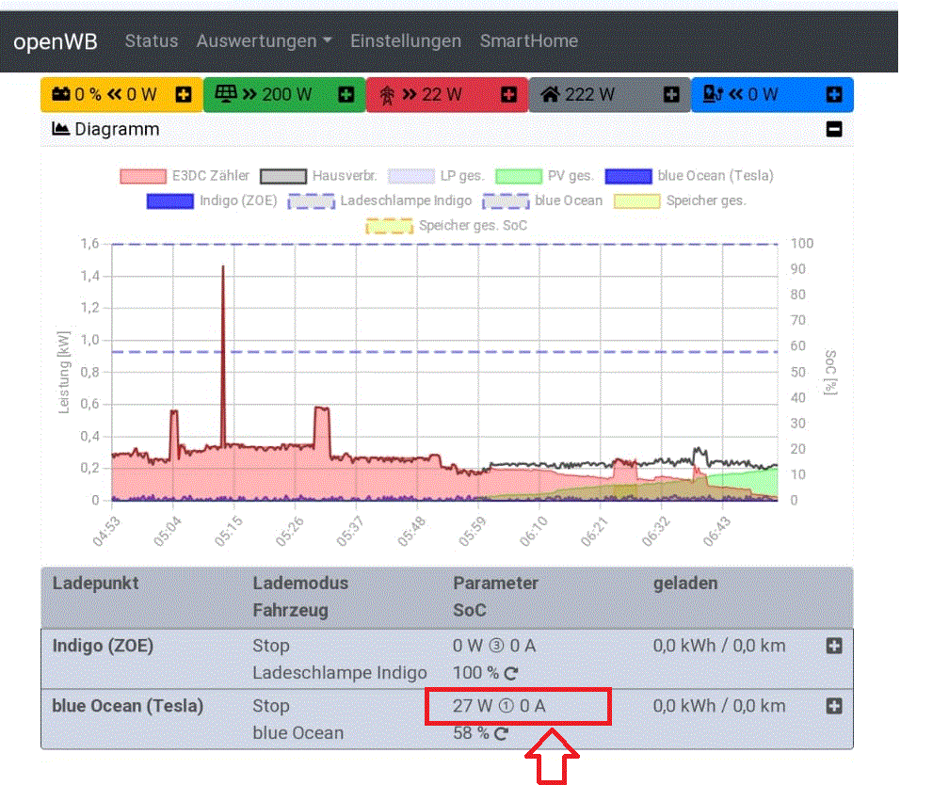Screen dimensions: 949x801
Task: Open the Einstellungen menu item
Action: [406, 41]
